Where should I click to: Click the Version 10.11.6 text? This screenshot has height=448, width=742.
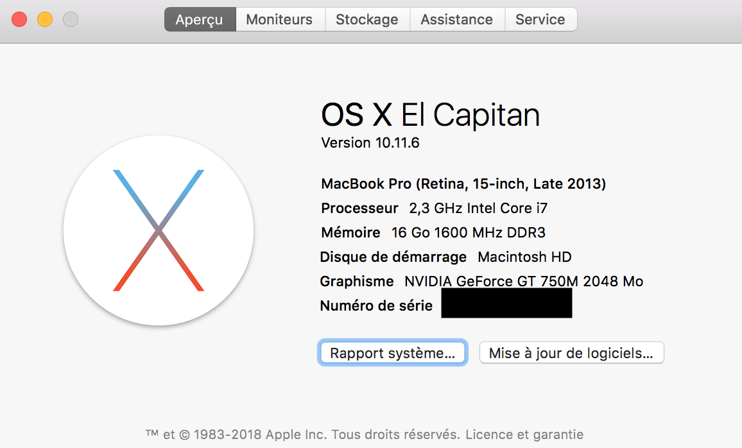point(370,142)
